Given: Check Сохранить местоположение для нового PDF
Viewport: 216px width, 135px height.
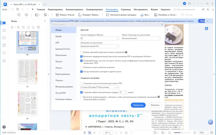Looking at the screenshot, I should click(82, 84).
